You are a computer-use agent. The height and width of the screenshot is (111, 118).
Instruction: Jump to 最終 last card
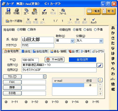point(85,21)
